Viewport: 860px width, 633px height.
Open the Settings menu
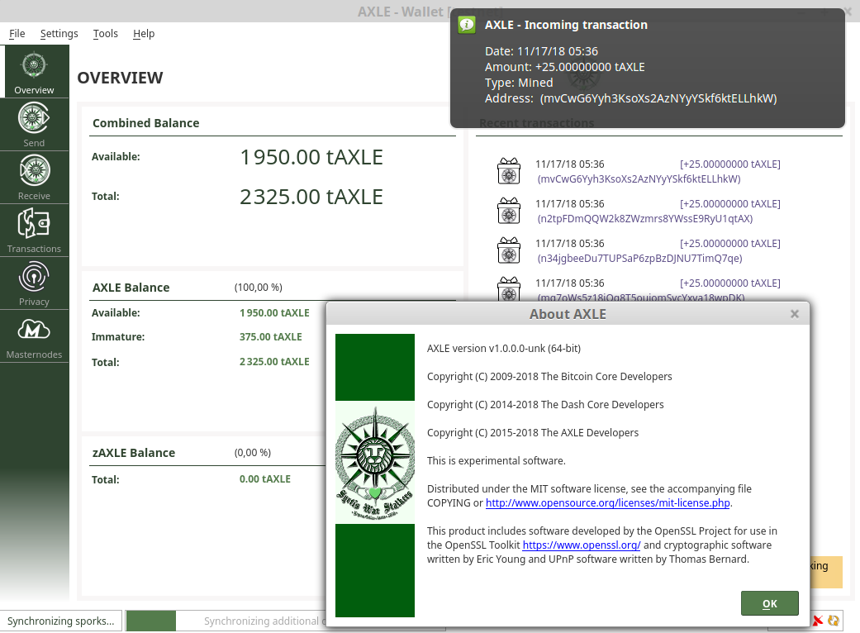(59, 33)
